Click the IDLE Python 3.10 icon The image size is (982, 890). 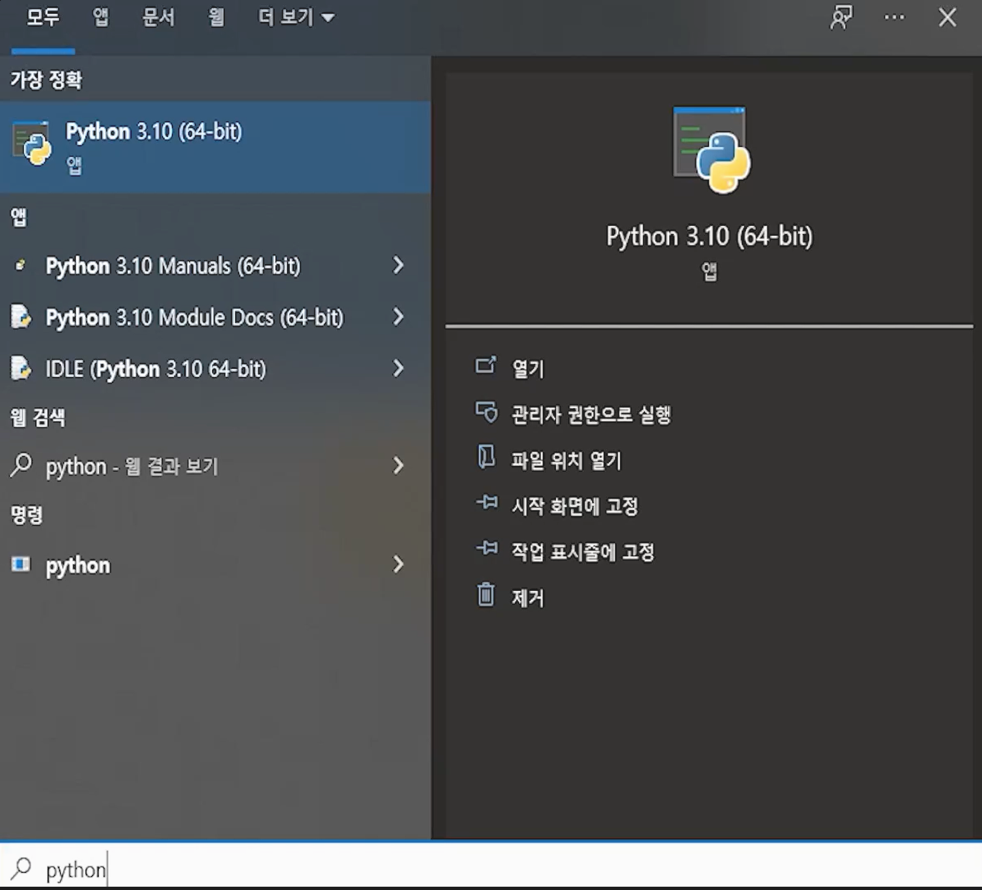pos(21,368)
